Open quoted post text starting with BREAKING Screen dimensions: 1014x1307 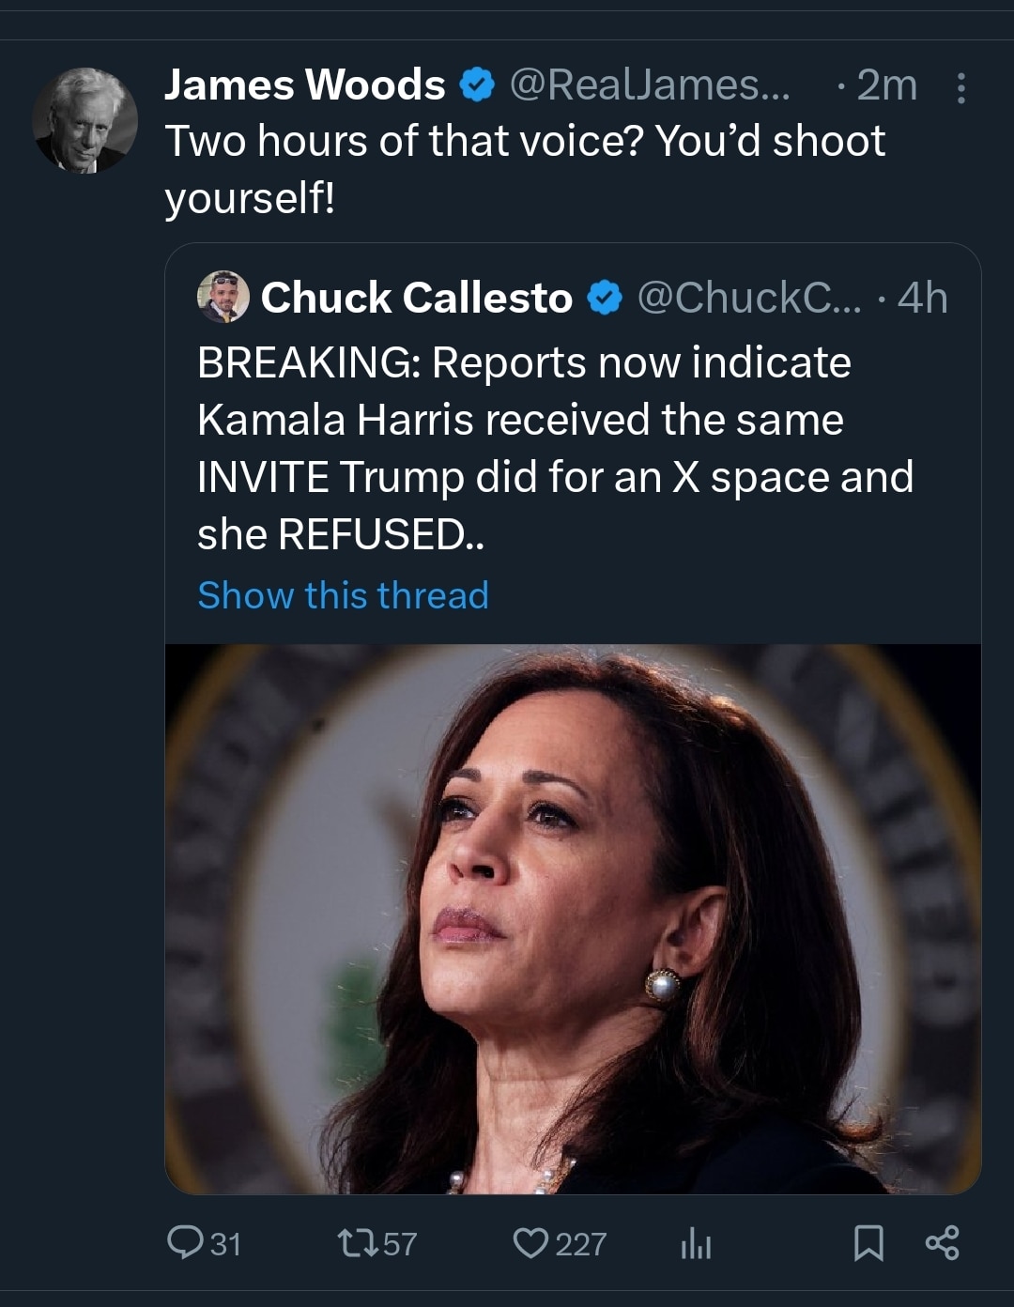pyautogui.click(x=554, y=448)
